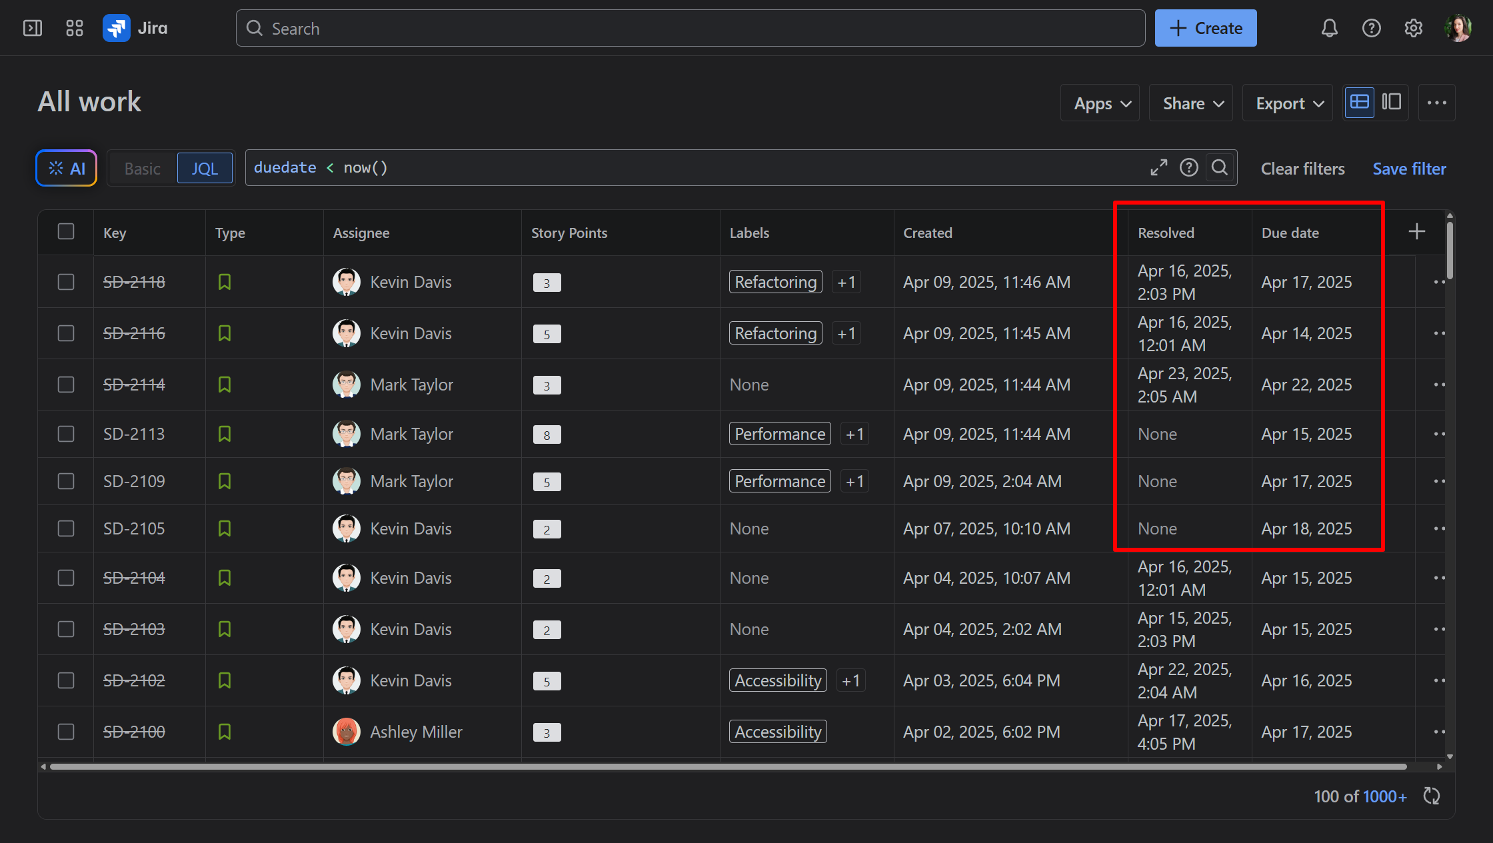Expand the Export dropdown
1493x843 pixels.
tap(1286, 103)
